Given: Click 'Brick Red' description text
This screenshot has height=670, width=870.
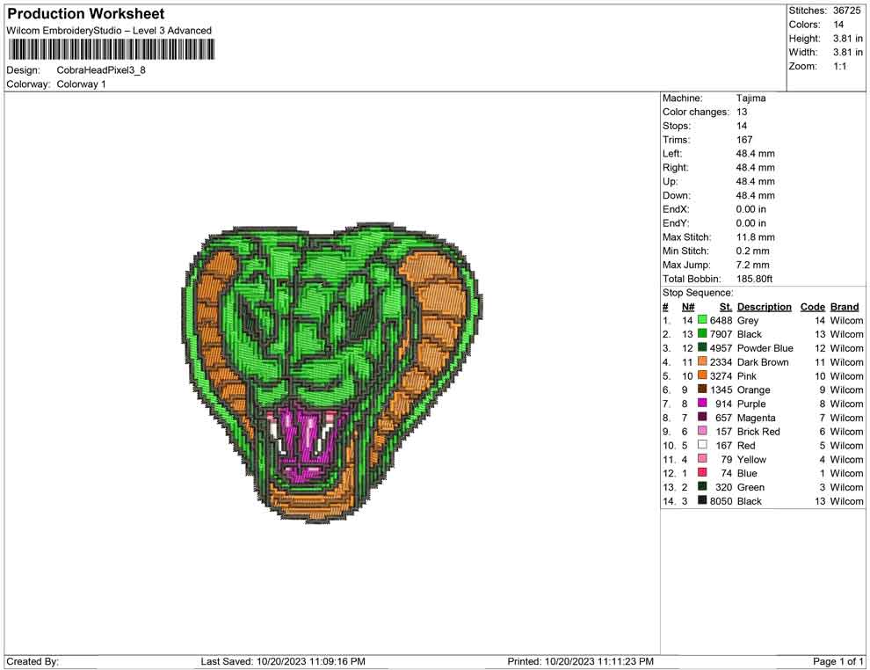Looking at the screenshot, I should click(x=758, y=432).
